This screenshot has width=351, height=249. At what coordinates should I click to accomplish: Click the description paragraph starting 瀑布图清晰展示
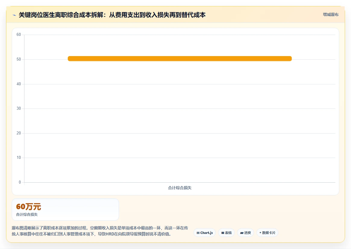(100, 231)
